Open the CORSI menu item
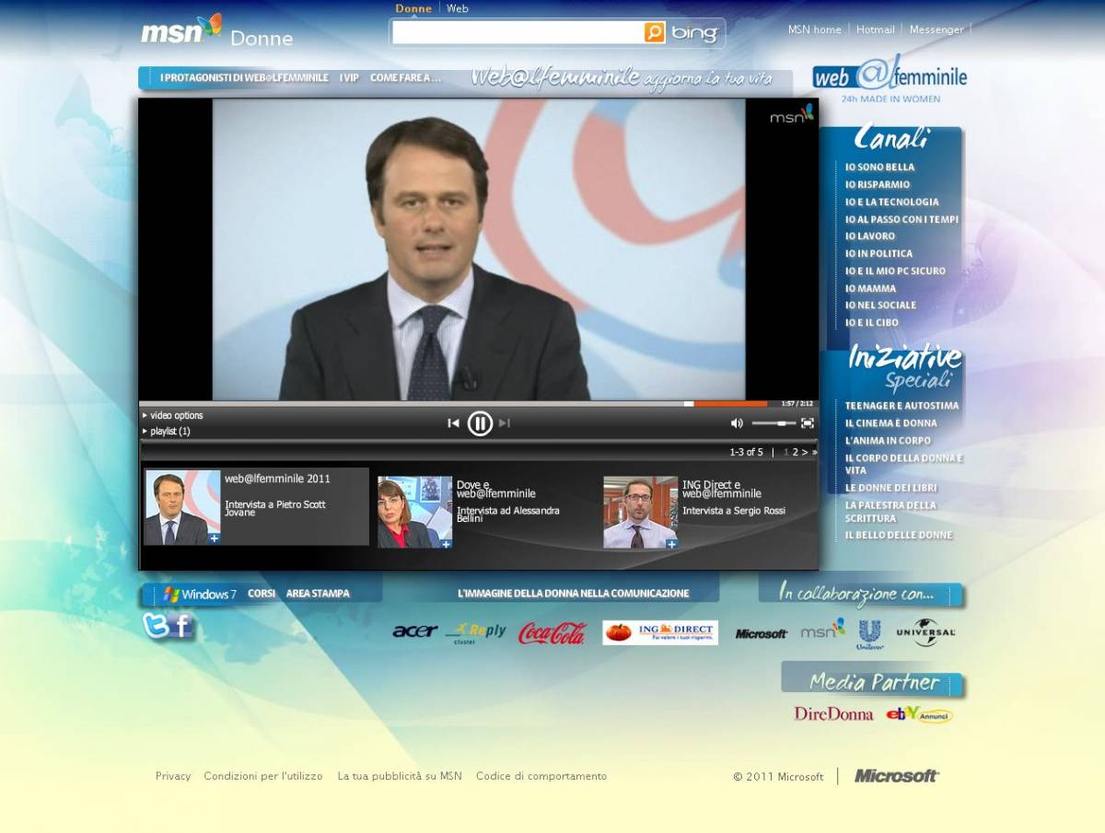The height and width of the screenshot is (833, 1105). [262, 594]
